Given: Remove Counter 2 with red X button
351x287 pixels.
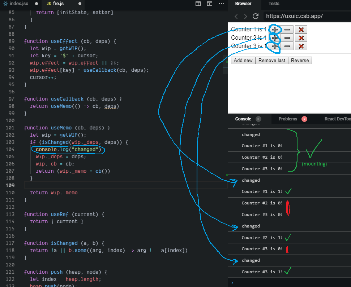Looking at the screenshot, I should pos(301,38).
